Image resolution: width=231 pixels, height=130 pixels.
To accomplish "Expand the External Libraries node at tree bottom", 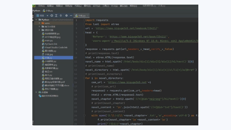I will click(x=36, y=92).
